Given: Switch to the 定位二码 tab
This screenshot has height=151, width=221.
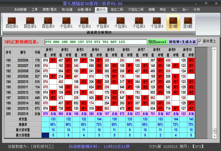Looking at the screenshot, I should [117, 9].
